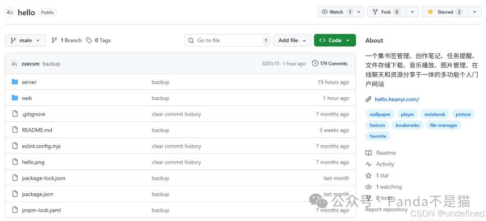
Task: Open the server folder icon
Action: 15,82
